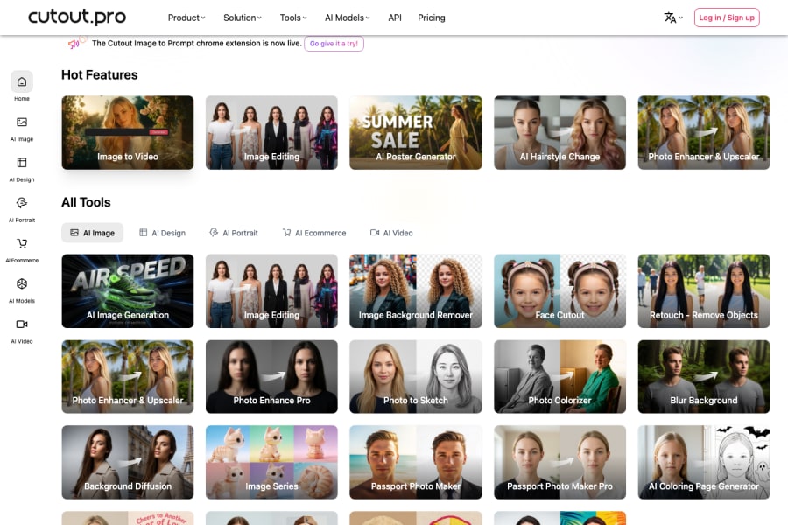Select the AI Ecommerce filter tab
Screen dimensions: 788x525
click(313, 233)
